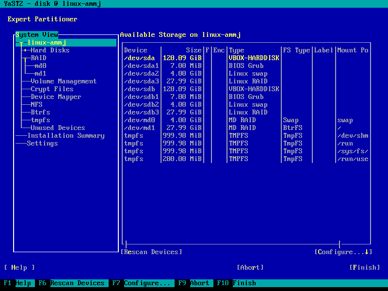388x291 pixels.
Task: Click the Help button
Action: click(19, 267)
